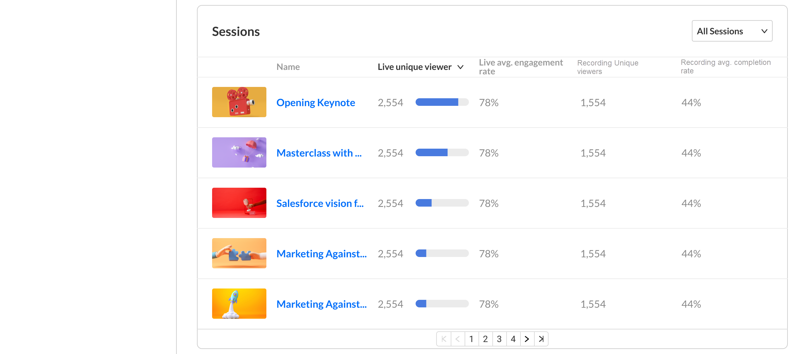Click 2,554 value in Salesforce vision row
808x354 pixels.
390,203
